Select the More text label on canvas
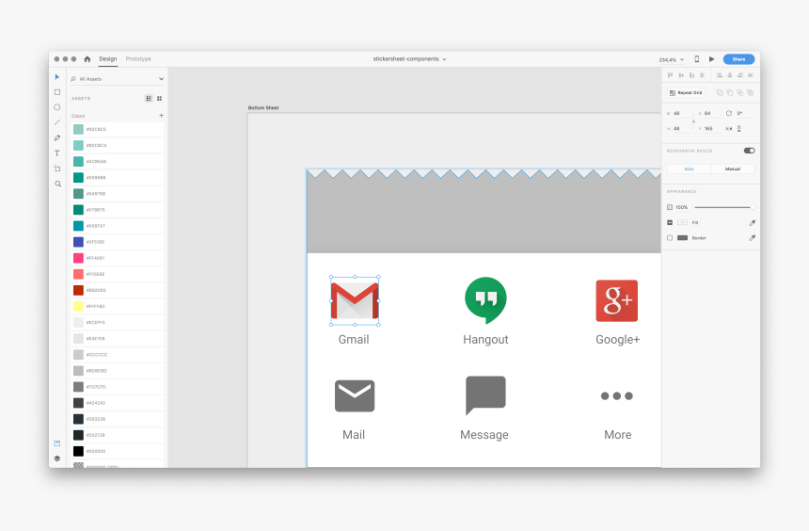Screen dimensions: 809x531 [x=618, y=435]
